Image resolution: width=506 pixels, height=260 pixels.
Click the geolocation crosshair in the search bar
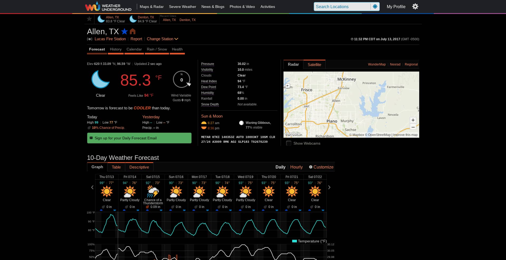click(x=375, y=6)
